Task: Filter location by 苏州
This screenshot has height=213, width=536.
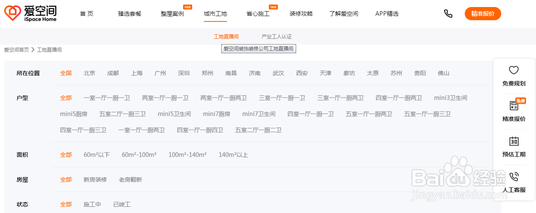Action: (396, 73)
